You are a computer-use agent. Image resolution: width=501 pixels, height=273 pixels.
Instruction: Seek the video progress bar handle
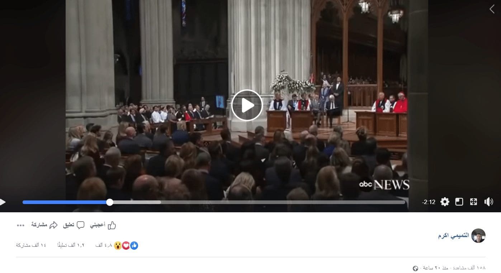pyautogui.click(x=110, y=202)
